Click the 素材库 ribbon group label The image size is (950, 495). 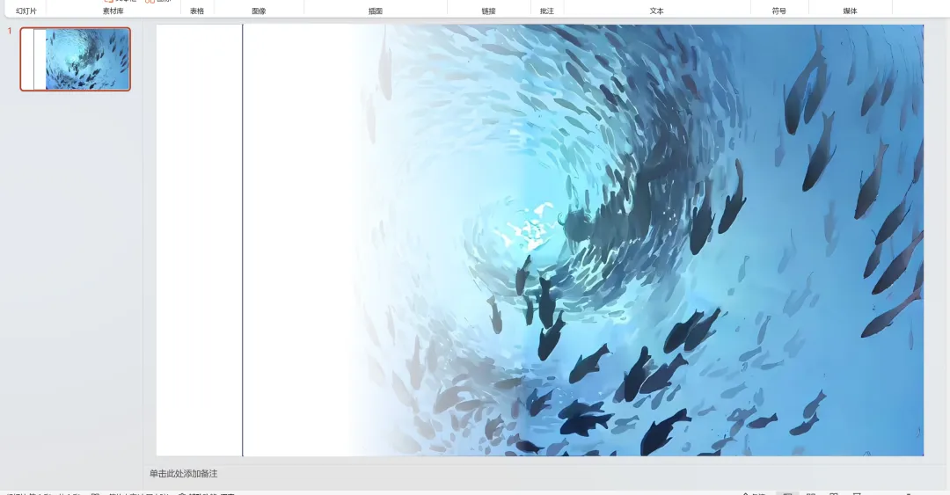click(113, 11)
